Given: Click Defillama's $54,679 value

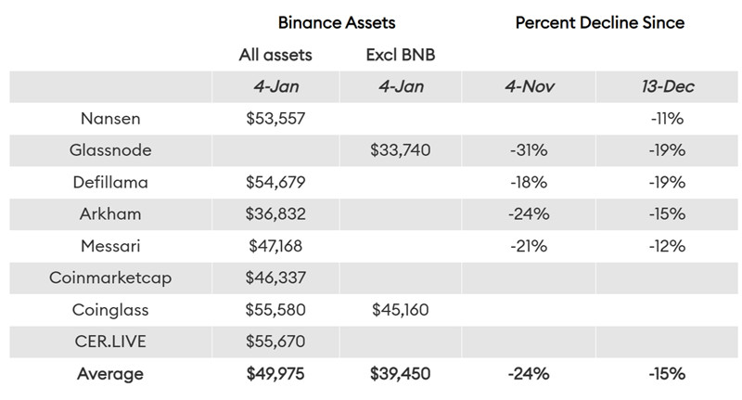Looking at the screenshot, I should point(275,182).
